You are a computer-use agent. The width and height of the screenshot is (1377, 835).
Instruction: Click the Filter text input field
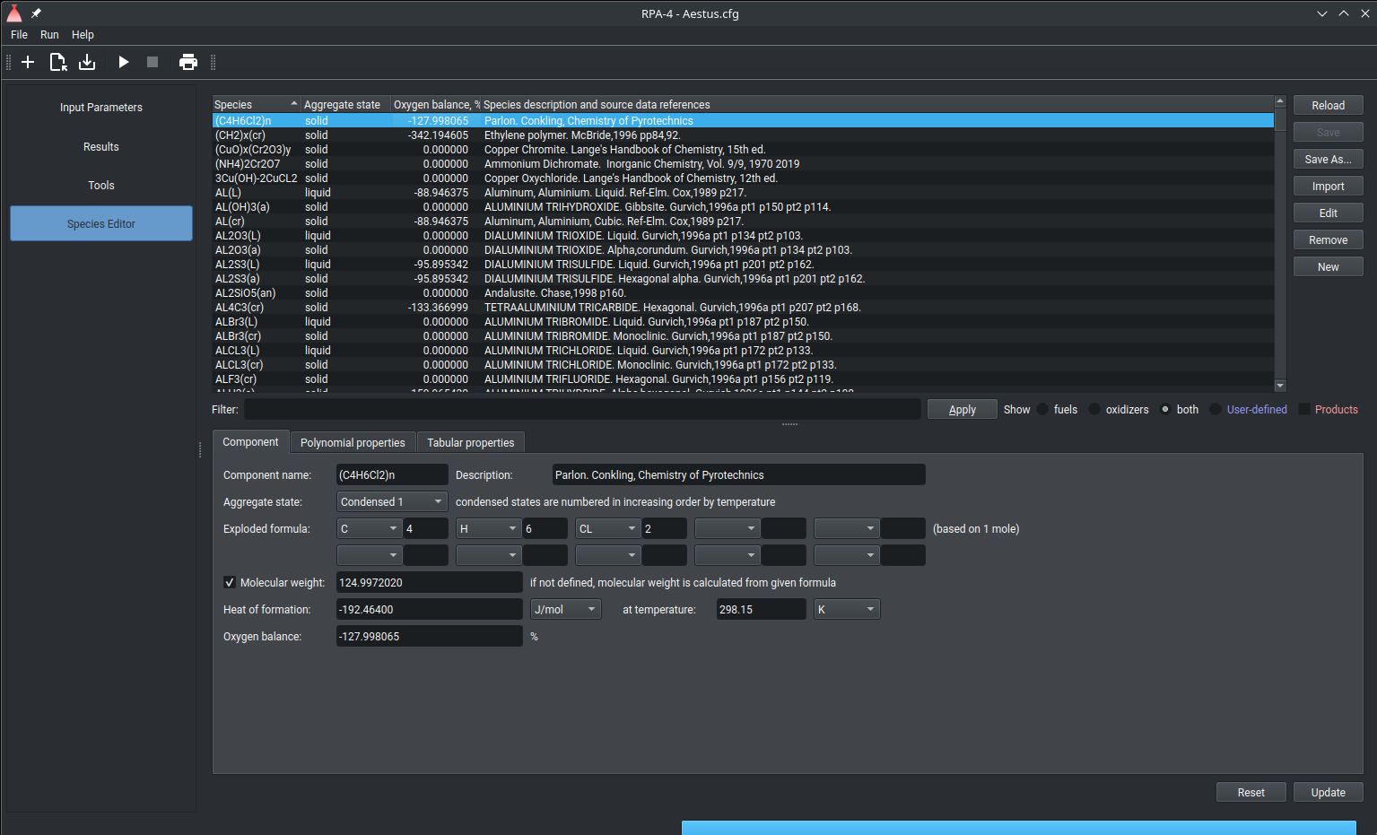[582, 410]
